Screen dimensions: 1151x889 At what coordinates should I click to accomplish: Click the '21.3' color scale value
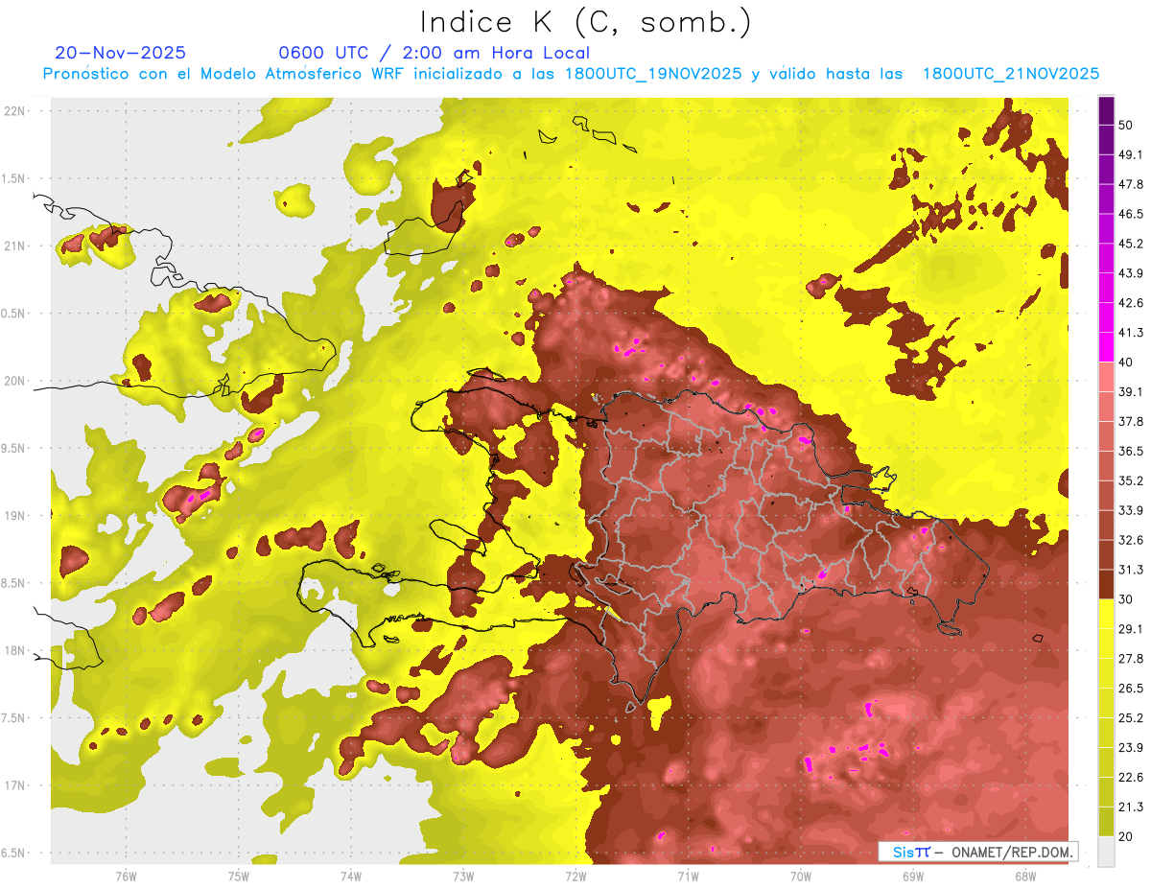(x=1130, y=807)
